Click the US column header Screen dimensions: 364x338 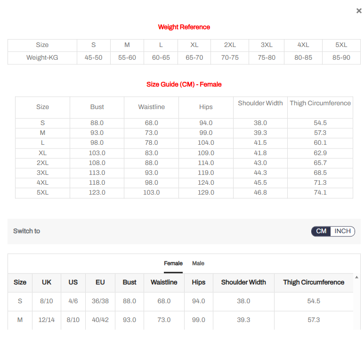click(73, 282)
